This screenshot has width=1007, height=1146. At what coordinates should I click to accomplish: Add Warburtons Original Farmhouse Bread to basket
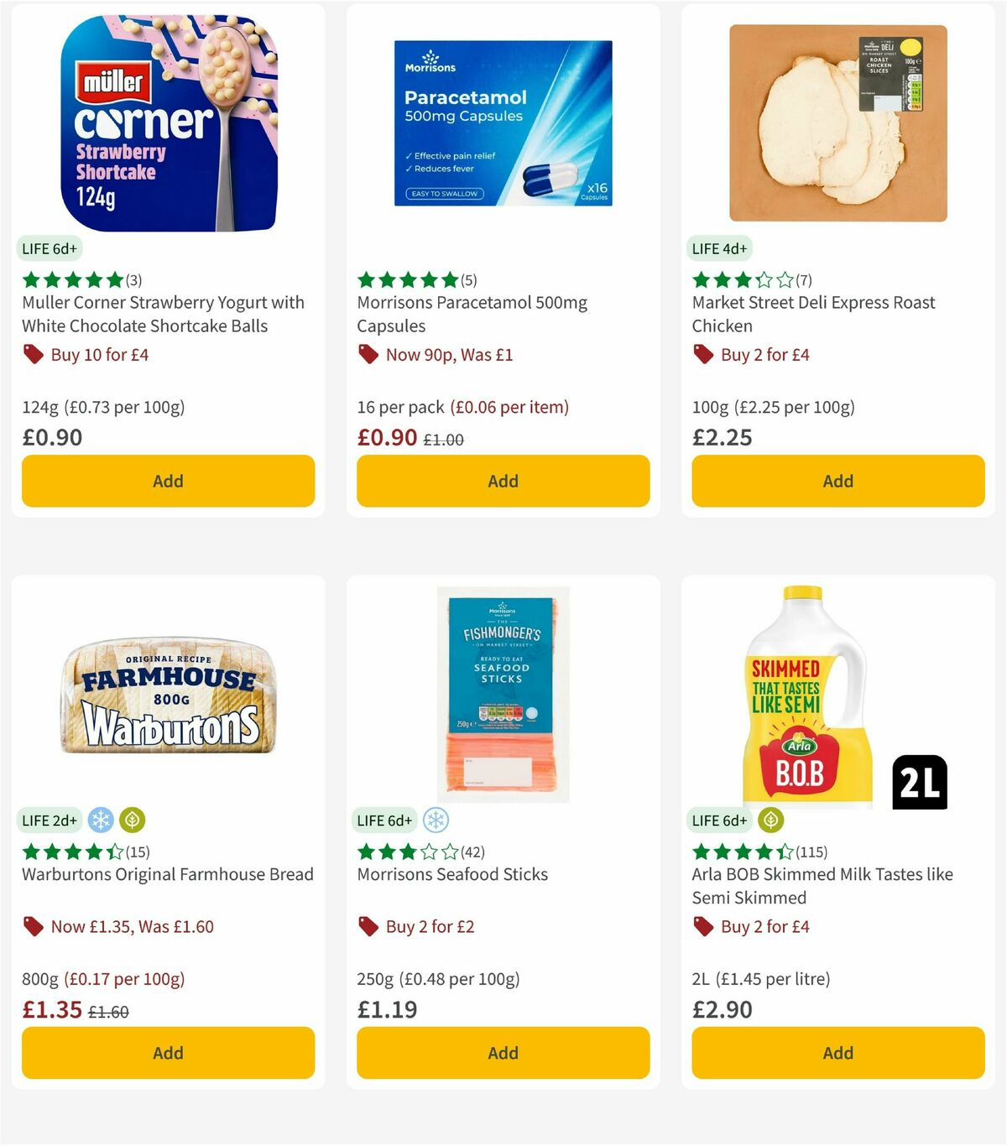[168, 1053]
